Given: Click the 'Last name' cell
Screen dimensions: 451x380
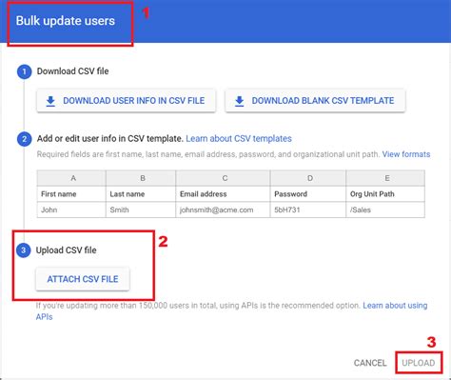Looking at the screenshot, I should coord(141,194).
